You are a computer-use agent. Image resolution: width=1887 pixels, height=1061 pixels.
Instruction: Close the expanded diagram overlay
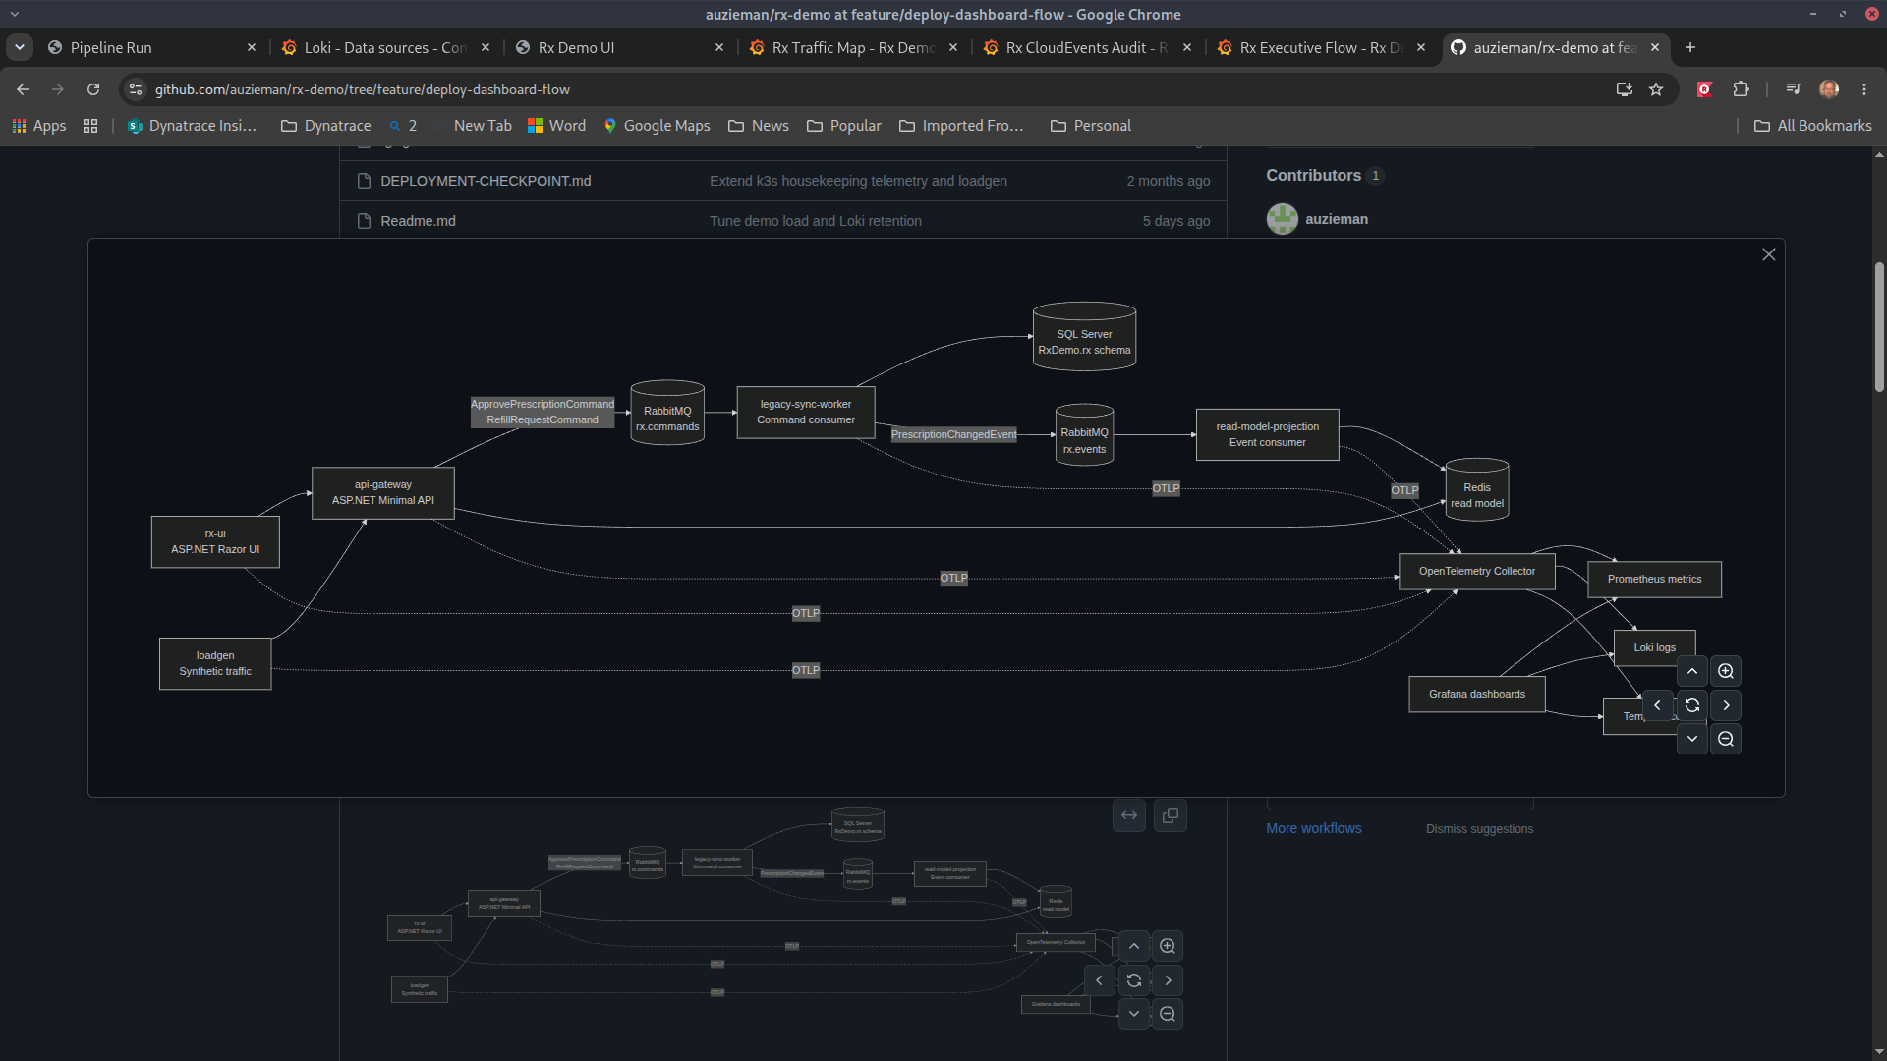tap(1769, 254)
